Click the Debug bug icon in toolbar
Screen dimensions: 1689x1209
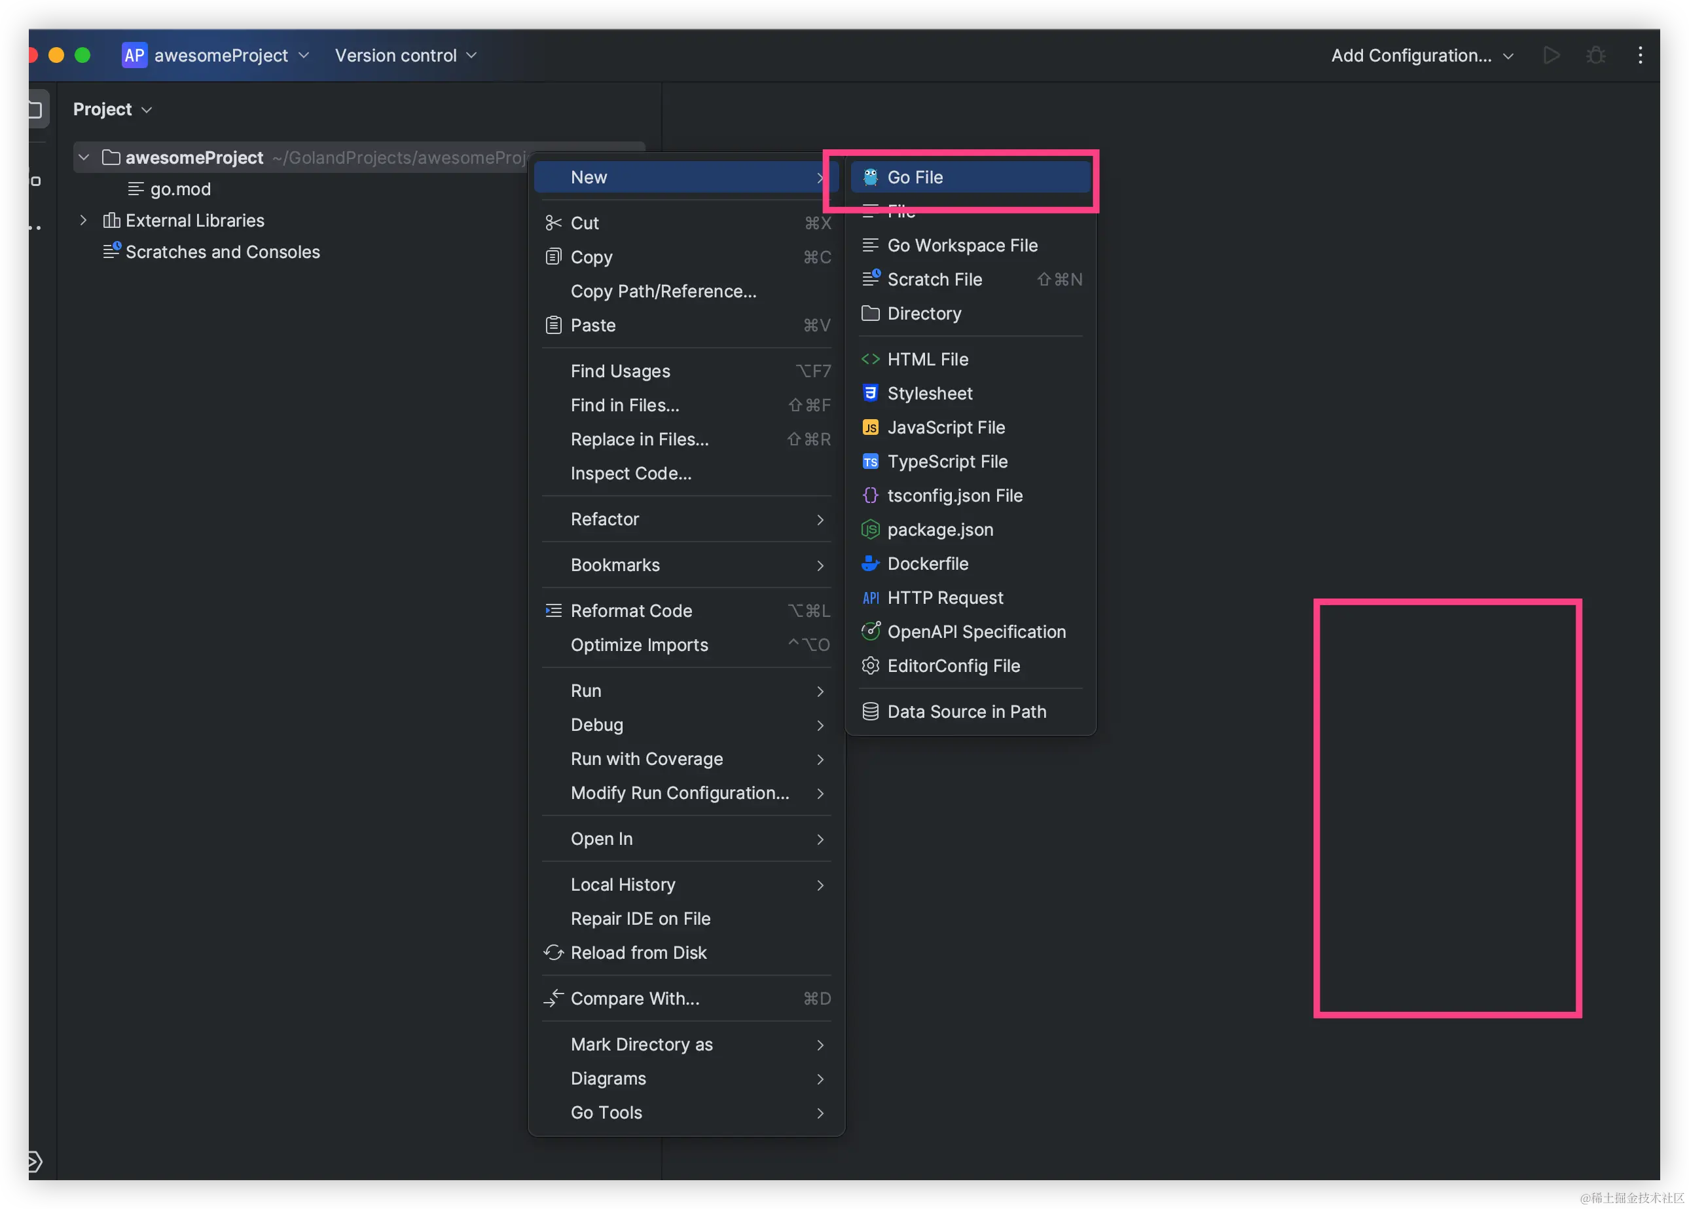[x=1595, y=55]
